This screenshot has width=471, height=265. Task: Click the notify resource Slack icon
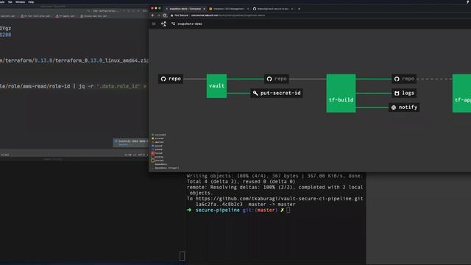394,107
